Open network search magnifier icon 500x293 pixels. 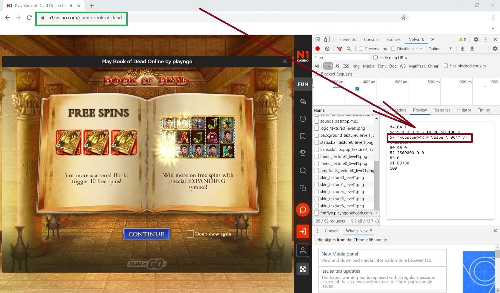coord(349,49)
